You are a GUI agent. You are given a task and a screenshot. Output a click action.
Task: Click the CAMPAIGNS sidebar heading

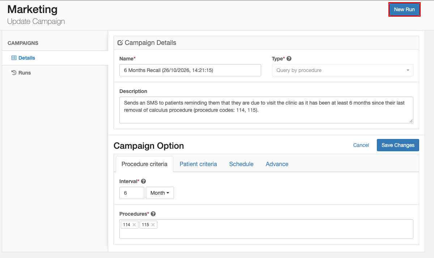[23, 43]
